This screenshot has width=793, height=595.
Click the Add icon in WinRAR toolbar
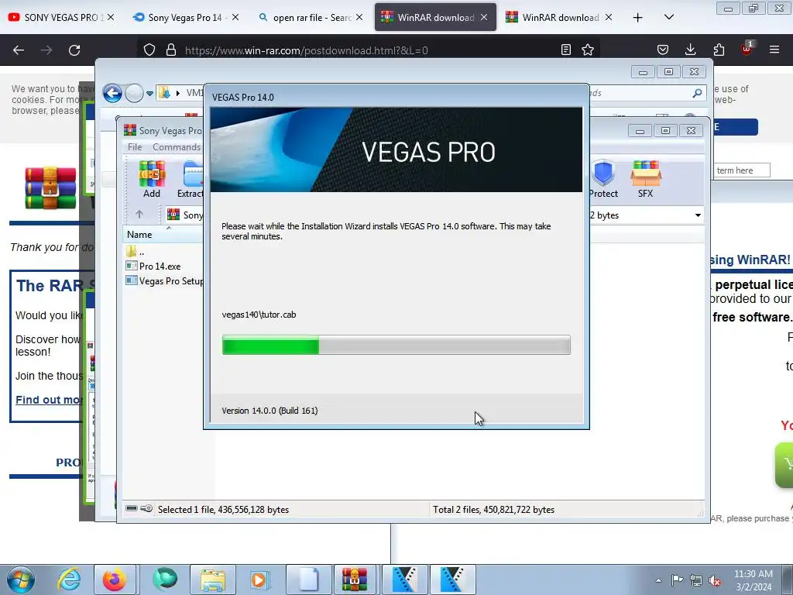pos(152,179)
